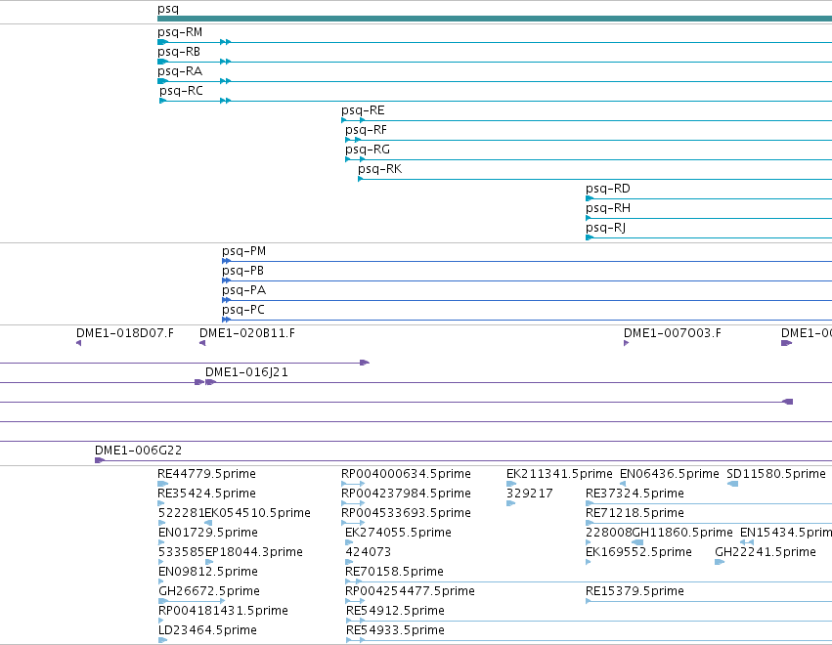Click the EN01729.5prime EST label
This screenshot has width=832, height=645.
tap(208, 533)
